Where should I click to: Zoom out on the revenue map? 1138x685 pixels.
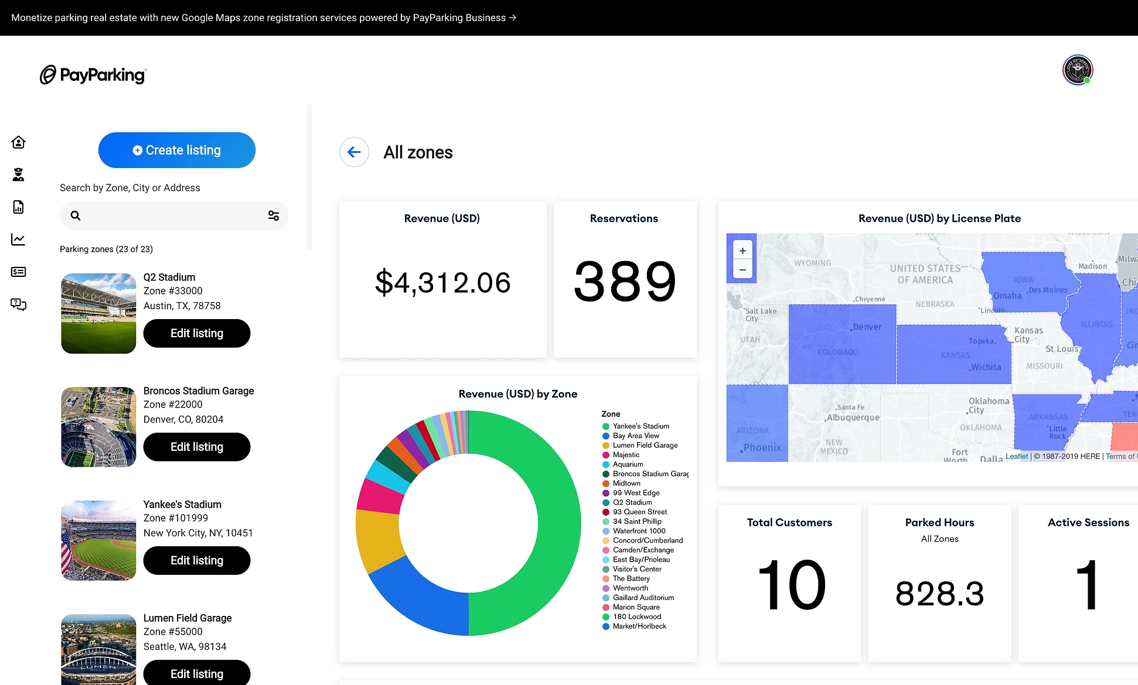[742, 270]
